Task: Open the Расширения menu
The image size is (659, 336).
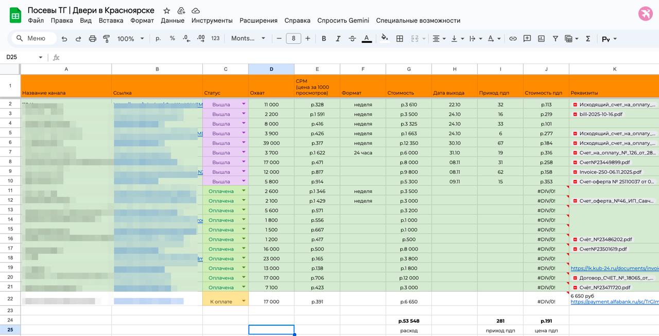Action: coord(258,21)
